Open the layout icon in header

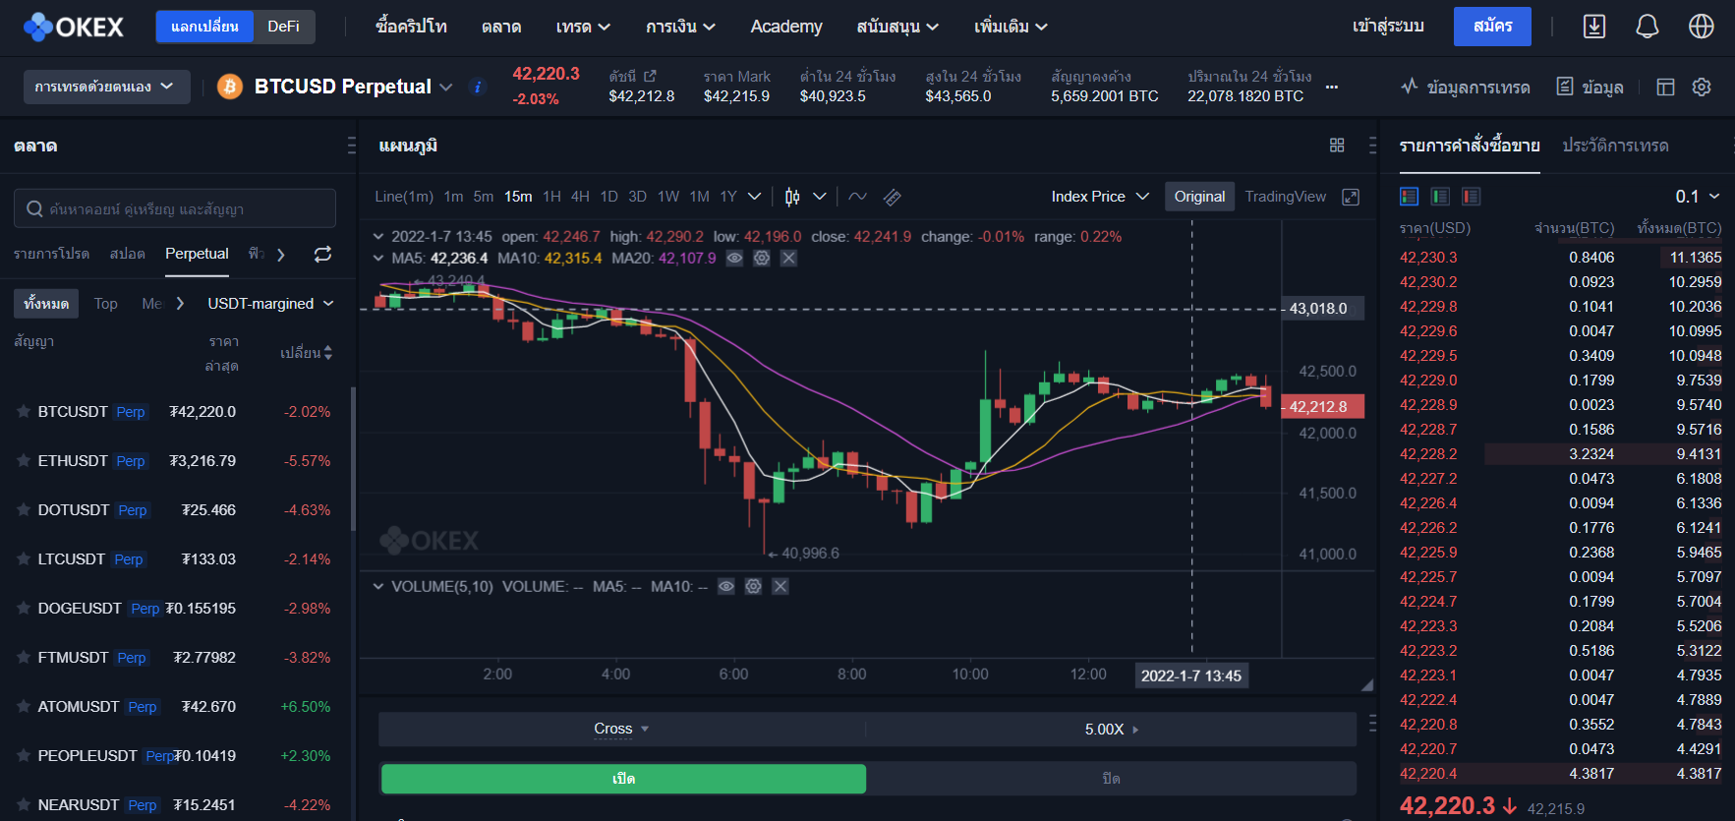1665,88
